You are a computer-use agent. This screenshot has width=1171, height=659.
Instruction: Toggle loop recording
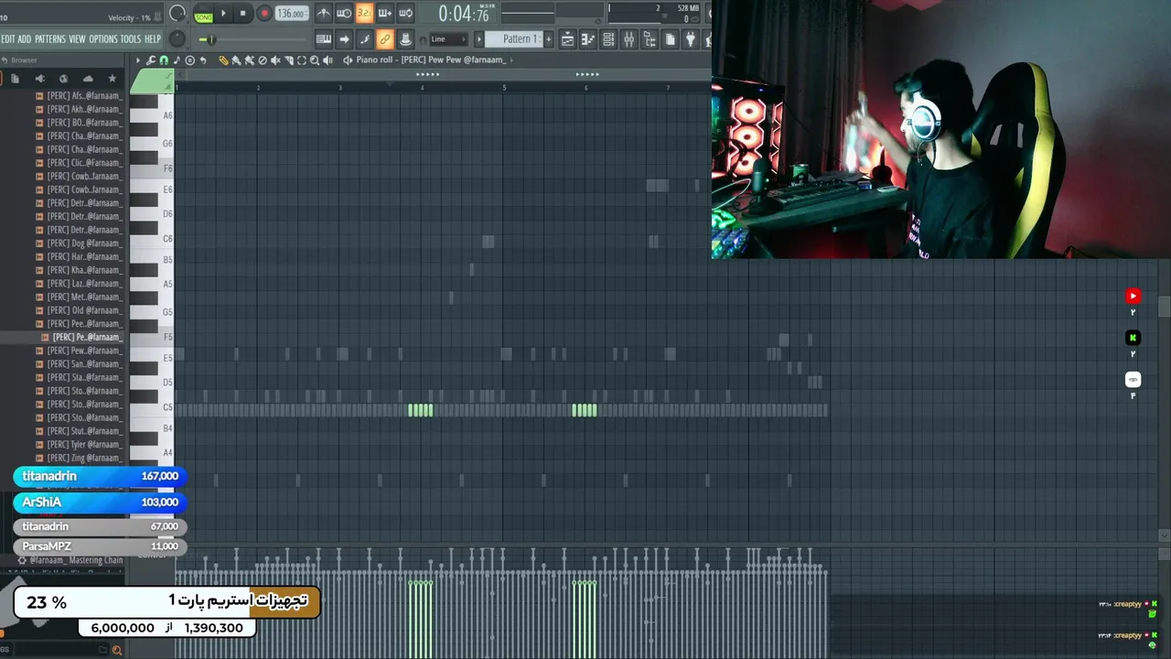(405, 13)
